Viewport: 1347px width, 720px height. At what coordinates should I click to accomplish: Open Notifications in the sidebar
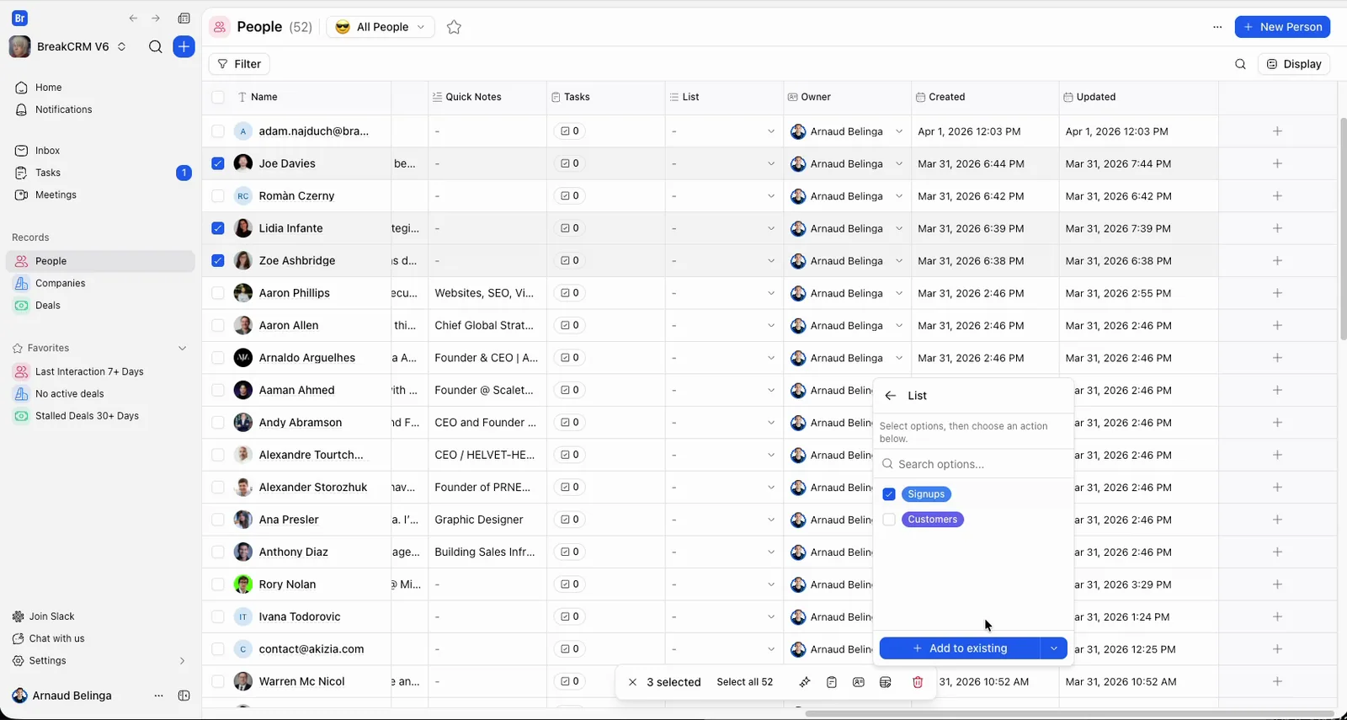click(x=64, y=109)
